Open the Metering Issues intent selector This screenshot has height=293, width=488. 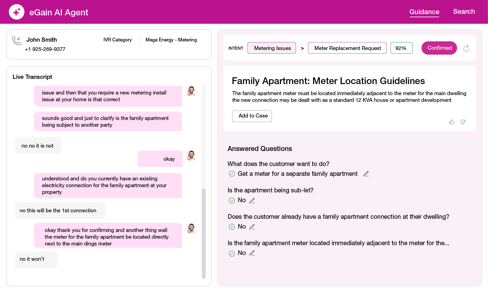(x=272, y=48)
